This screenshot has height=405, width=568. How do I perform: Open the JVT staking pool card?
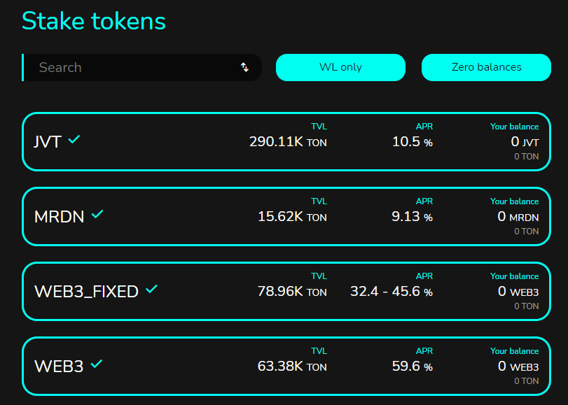pyautogui.click(x=175, y=141)
